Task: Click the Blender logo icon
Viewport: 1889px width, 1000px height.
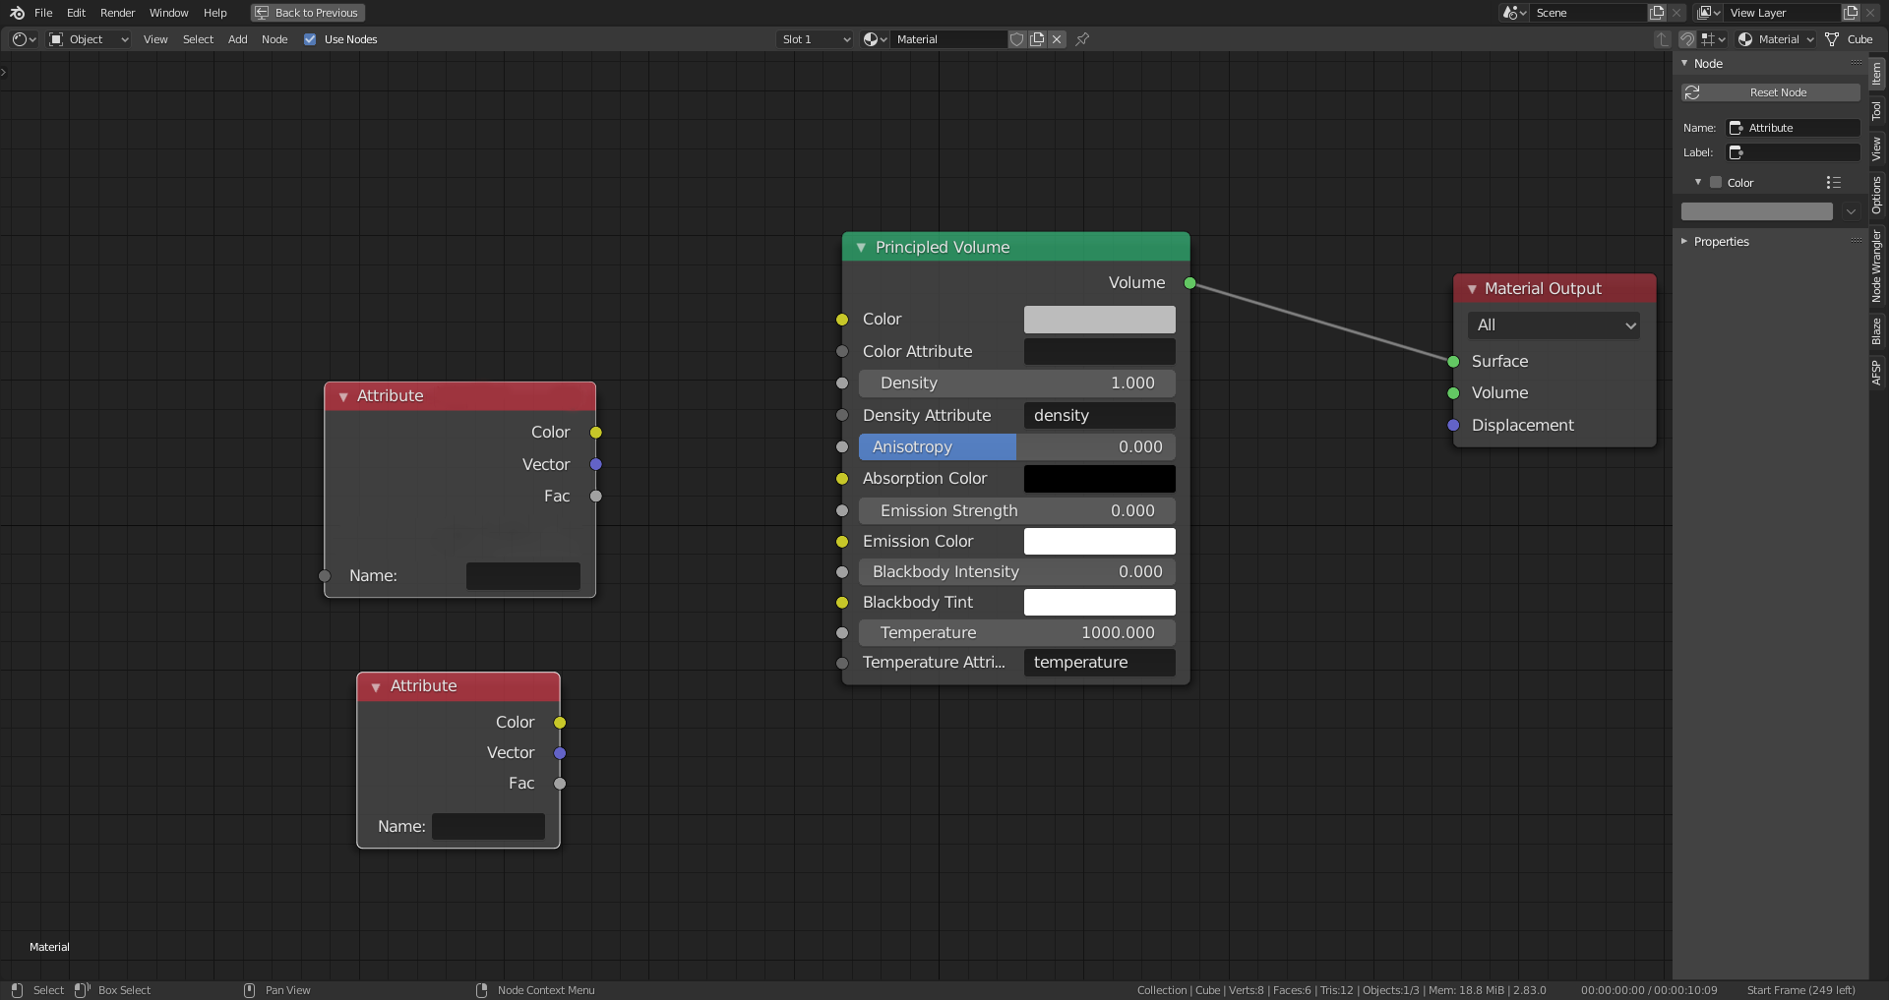Action: click(17, 13)
